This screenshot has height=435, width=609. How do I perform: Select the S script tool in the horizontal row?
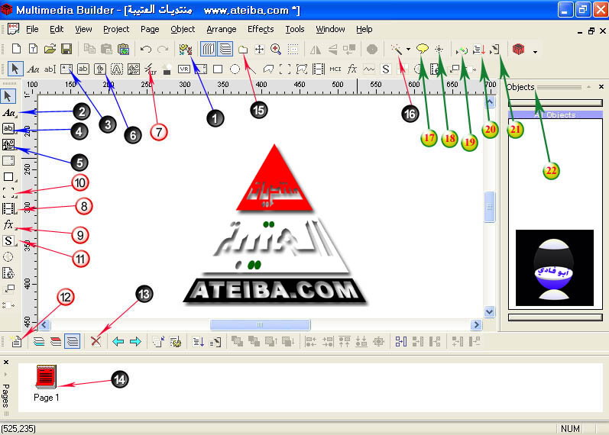tap(386, 69)
